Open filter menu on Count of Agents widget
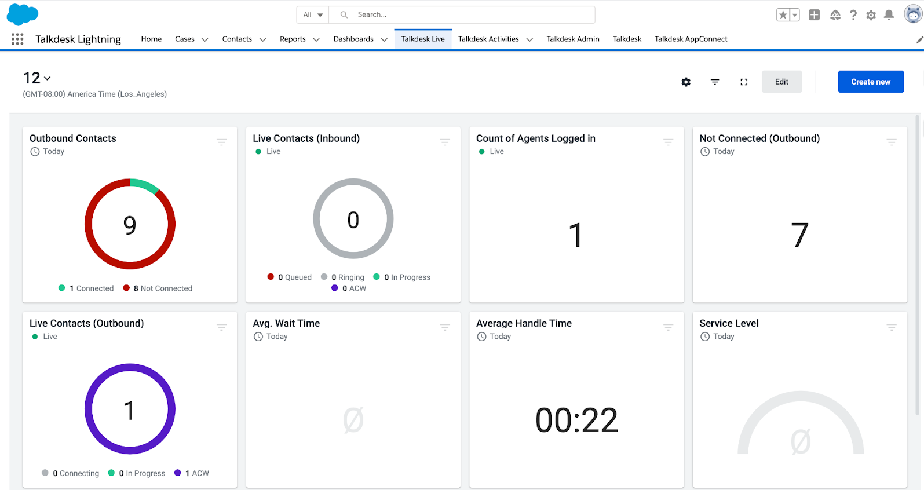The width and height of the screenshot is (924, 490). tap(669, 142)
